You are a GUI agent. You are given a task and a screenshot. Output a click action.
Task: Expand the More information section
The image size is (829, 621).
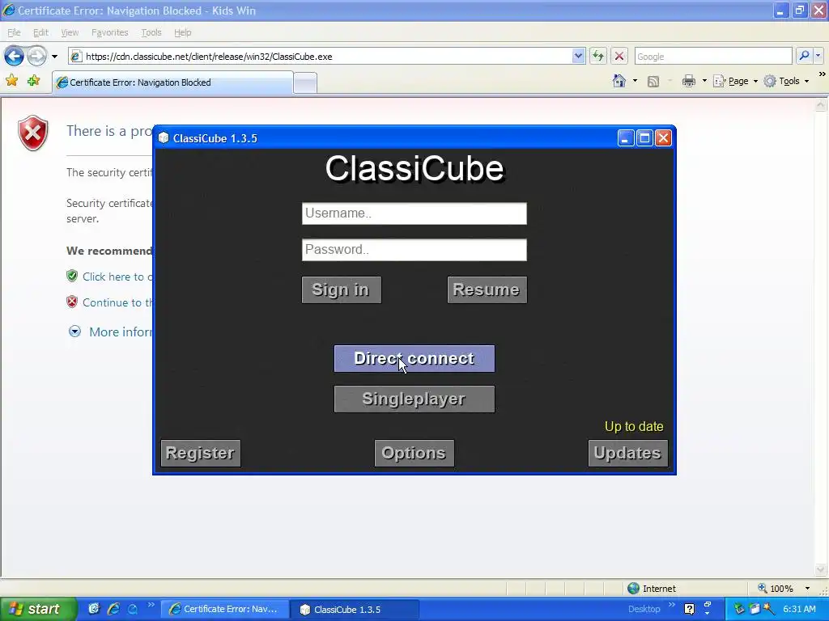110,332
